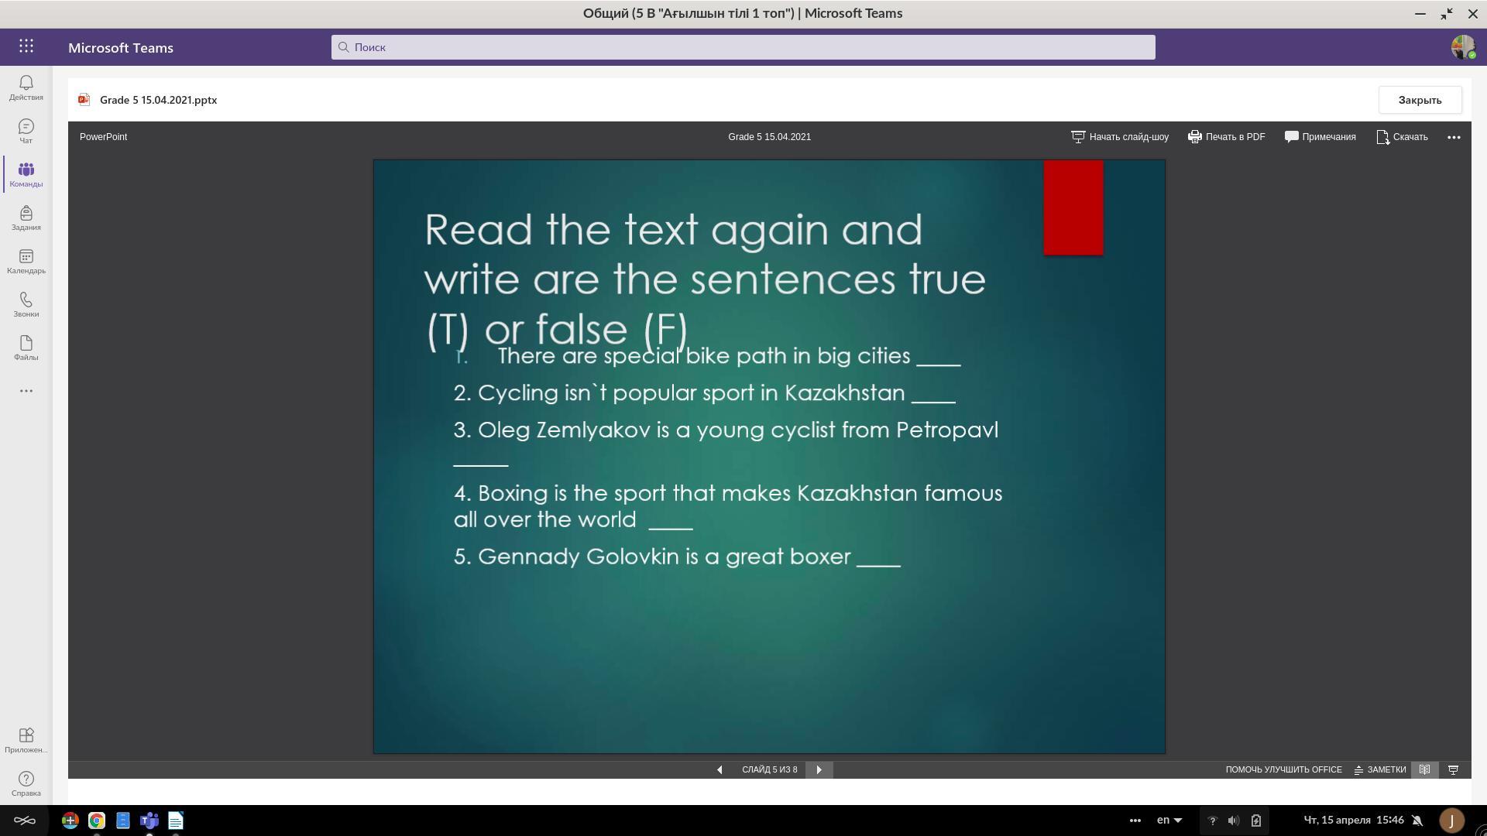
Task: Open the Calendar (Календарь) sidebar icon
Action: pyautogui.click(x=26, y=261)
